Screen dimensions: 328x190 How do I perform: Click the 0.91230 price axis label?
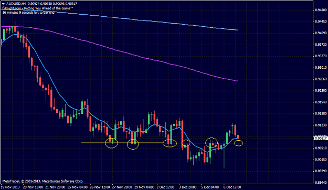(x=321, y=125)
